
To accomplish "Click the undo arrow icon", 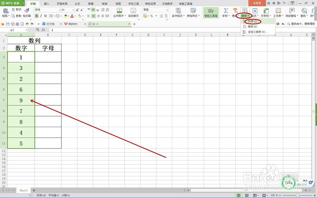I will click(x=27, y=24).
